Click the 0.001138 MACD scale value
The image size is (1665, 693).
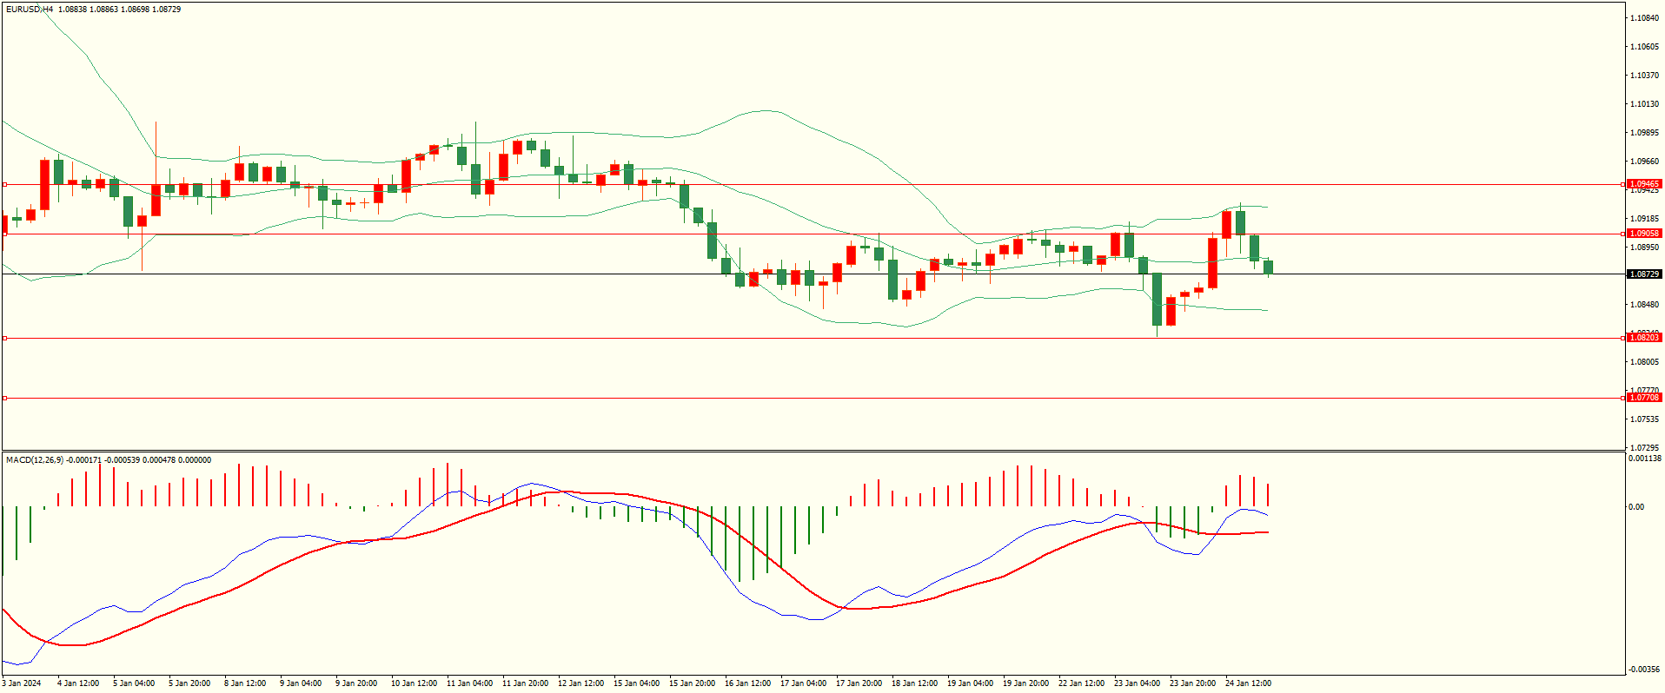click(x=1644, y=459)
